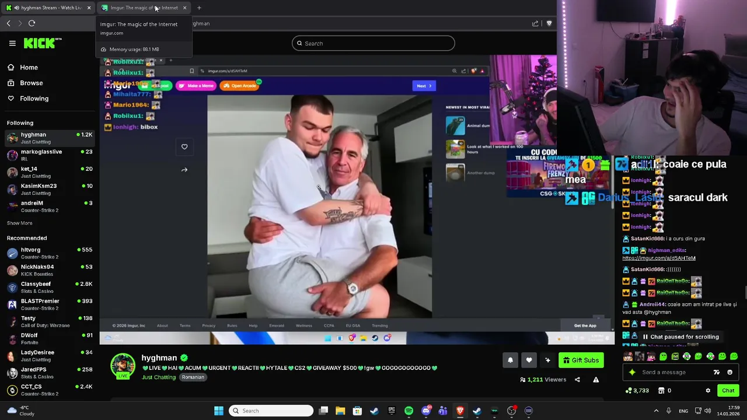Open the Kick sidebar hamburger menu
The height and width of the screenshot is (420, 747).
[12, 43]
